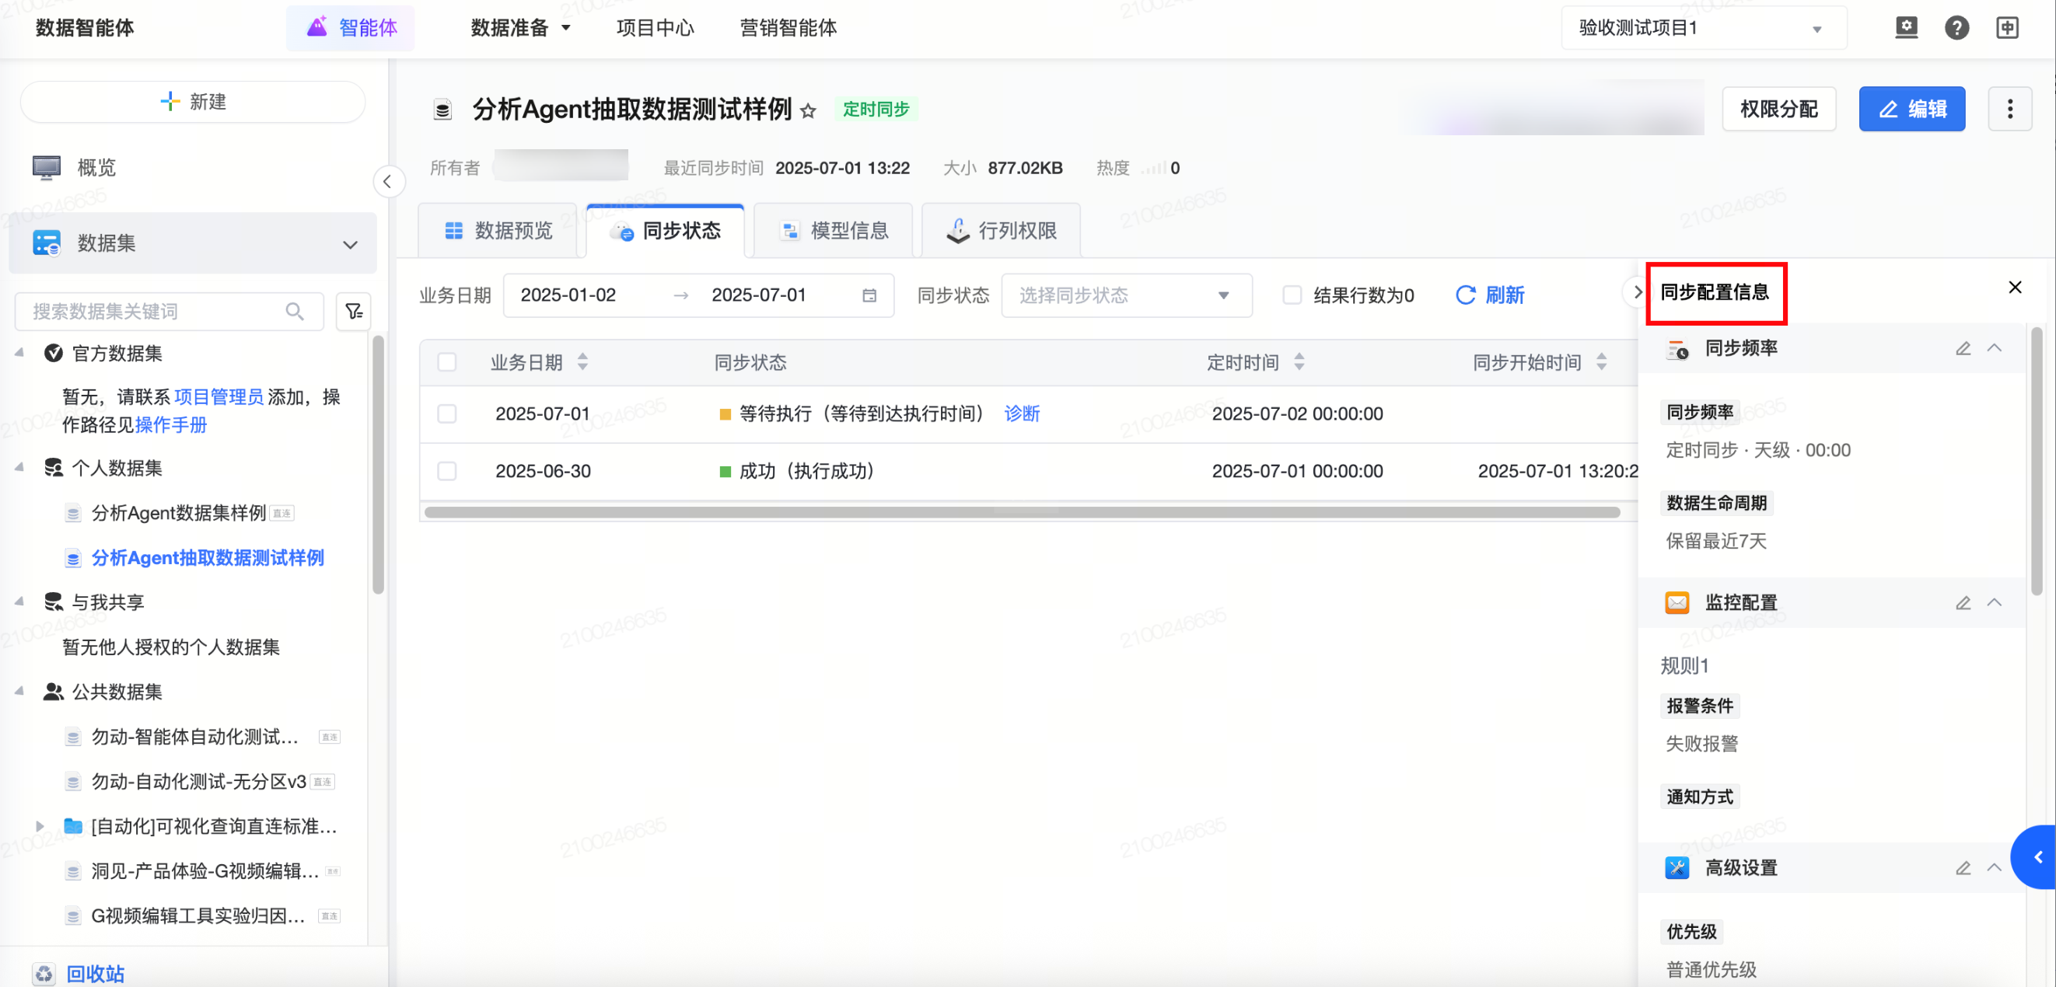Open the 验收测试项目1 project dropdown
The width and height of the screenshot is (2056, 987).
1702,28
